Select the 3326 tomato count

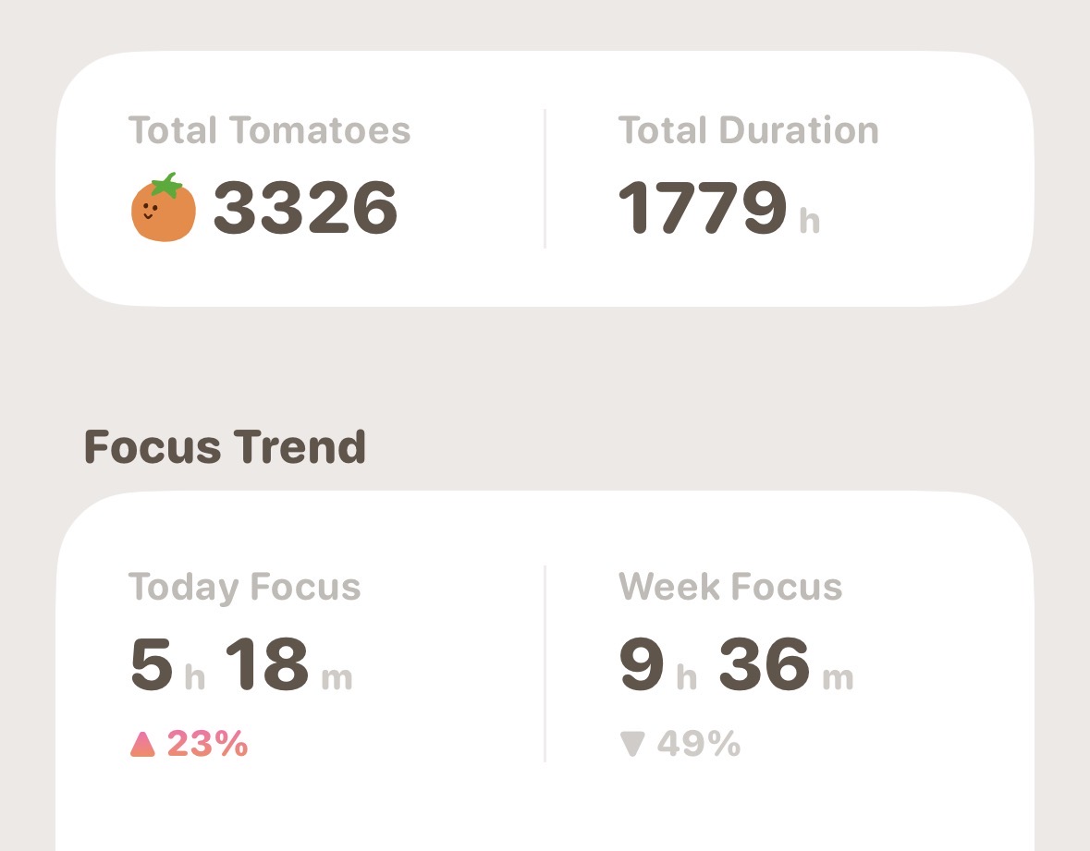pos(305,208)
